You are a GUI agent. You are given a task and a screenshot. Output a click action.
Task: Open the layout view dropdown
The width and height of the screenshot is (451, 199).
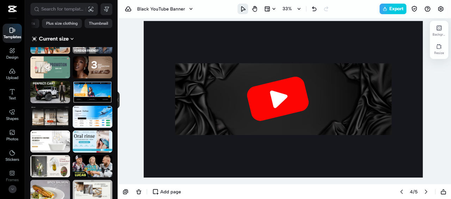[x=270, y=9]
